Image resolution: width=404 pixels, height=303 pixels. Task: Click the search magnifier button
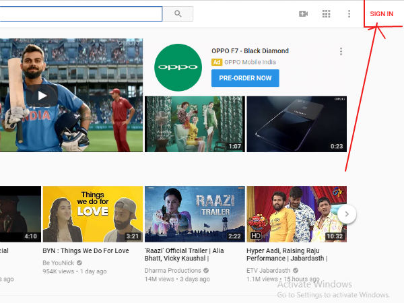(x=178, y=13)
